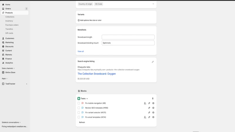Screen dimensions: 235x132
Task: Click the Blocks section icon
Action: (79, 91)
